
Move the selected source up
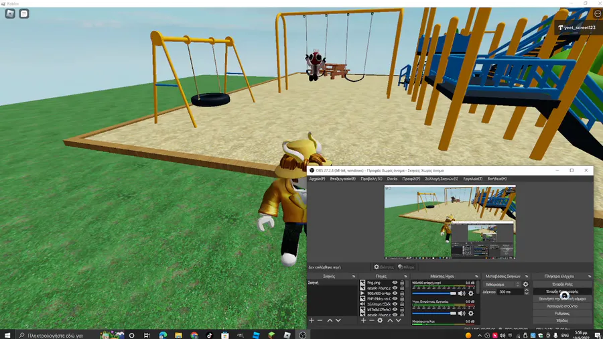point(390,320)
